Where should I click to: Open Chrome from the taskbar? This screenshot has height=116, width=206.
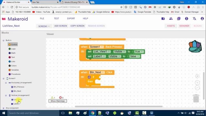(92, 113)
